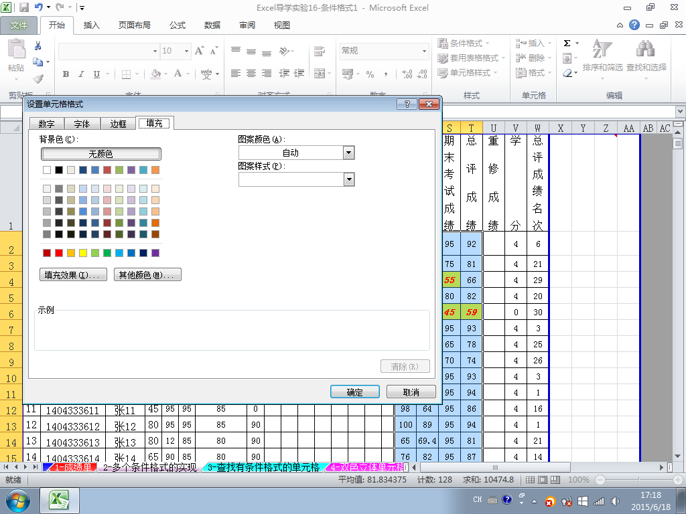Pick the yellow standard color swatch

83,252
